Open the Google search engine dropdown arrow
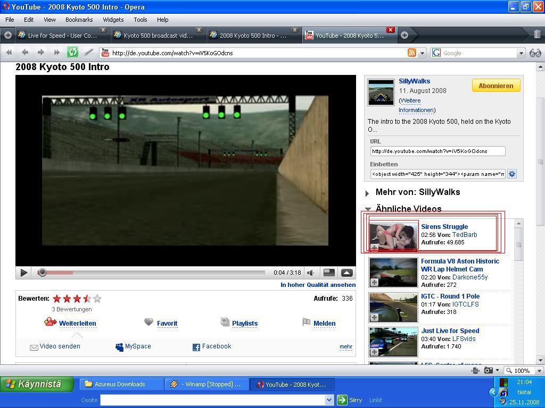 click(521, 53)
